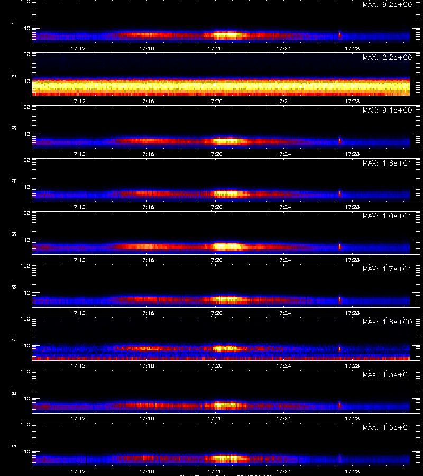The height and width of the screenshot is (476, 423).
Task: Click the 17:20 tick label under panel 2F
Action: 215,101
